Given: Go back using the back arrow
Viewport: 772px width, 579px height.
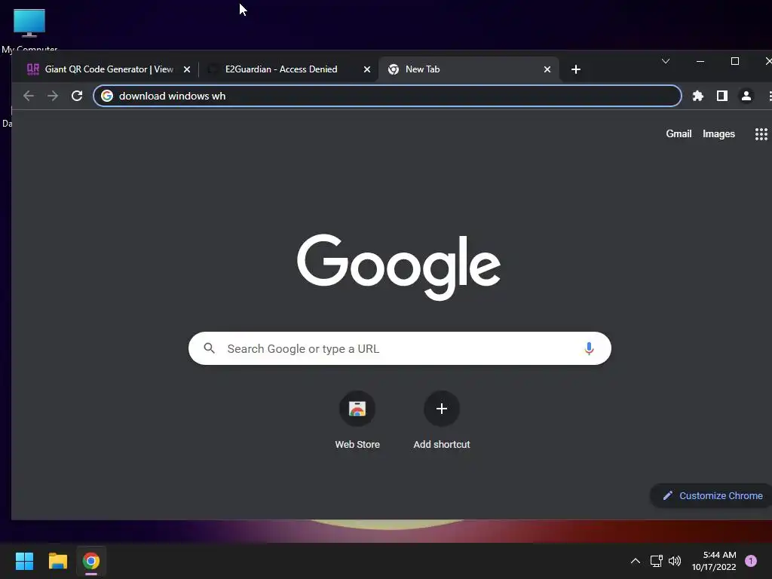Looking at the screenshot, I should tap(29, 96).
